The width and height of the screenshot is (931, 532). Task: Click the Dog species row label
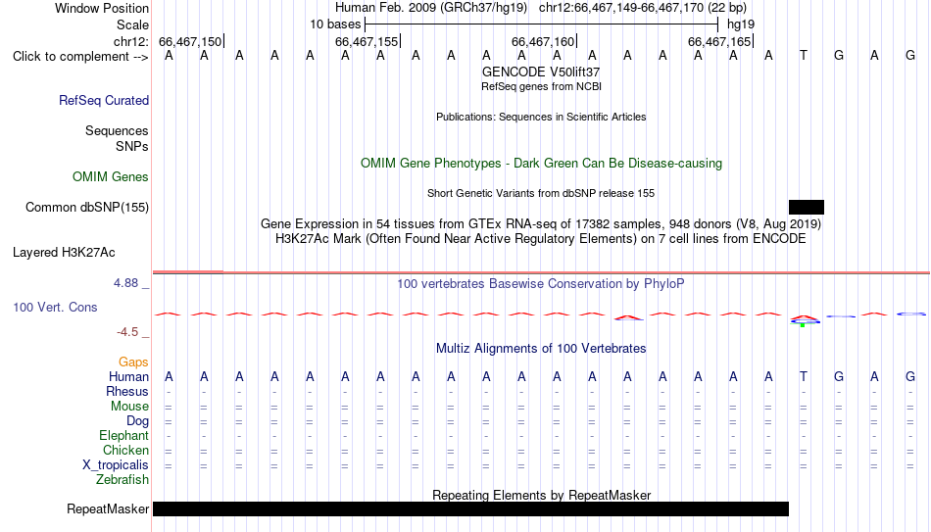tap(138, 421)
